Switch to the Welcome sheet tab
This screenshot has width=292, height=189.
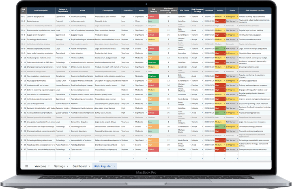[41, 166]
